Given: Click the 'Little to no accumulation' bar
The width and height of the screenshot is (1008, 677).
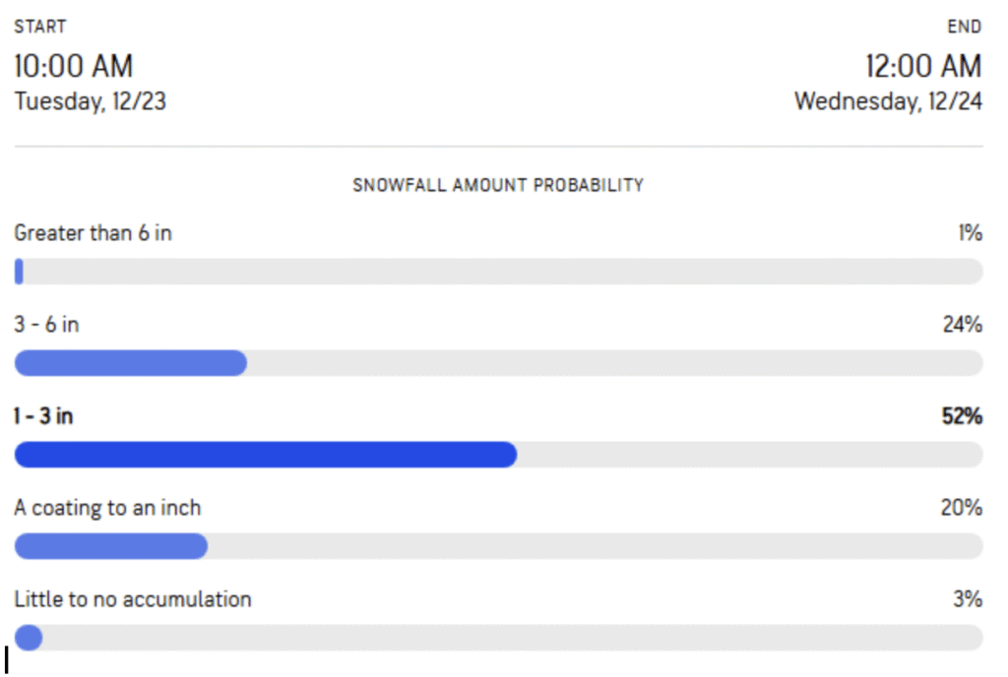Looking at the screenshot, I should point(498,638).
